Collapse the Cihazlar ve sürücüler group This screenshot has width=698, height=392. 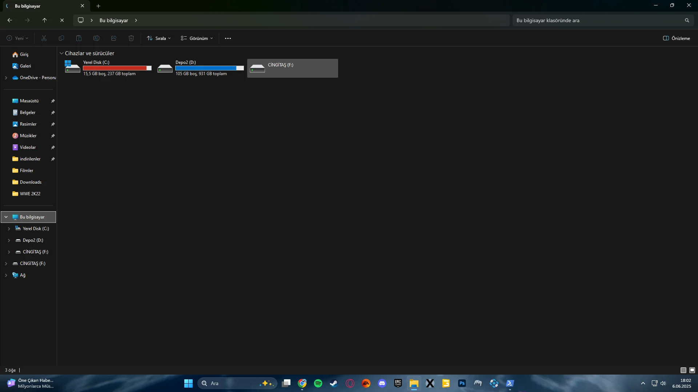point(61,53)
